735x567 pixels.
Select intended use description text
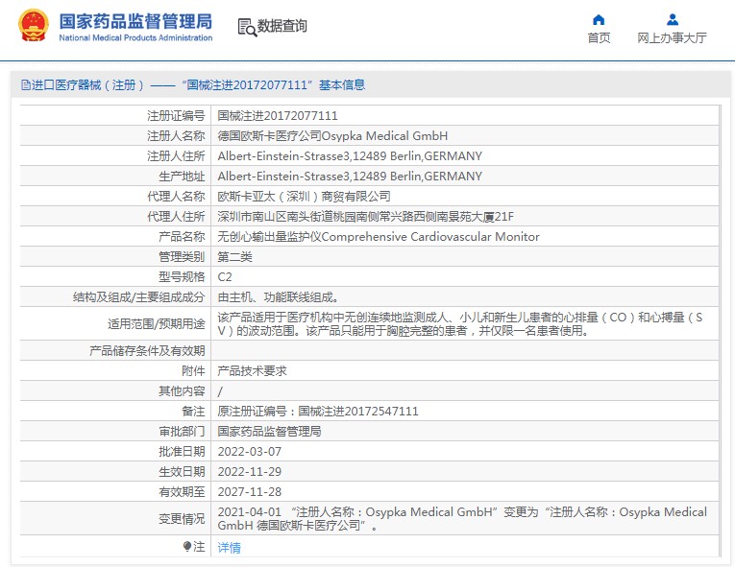click(x=460, y=324)
